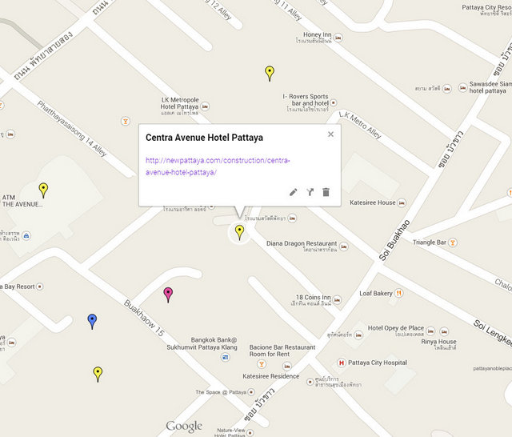The width and height of the screenshot is (512, 437).
Task: Click the Pattaya City Hospital H icon
Action: point(342,363)
